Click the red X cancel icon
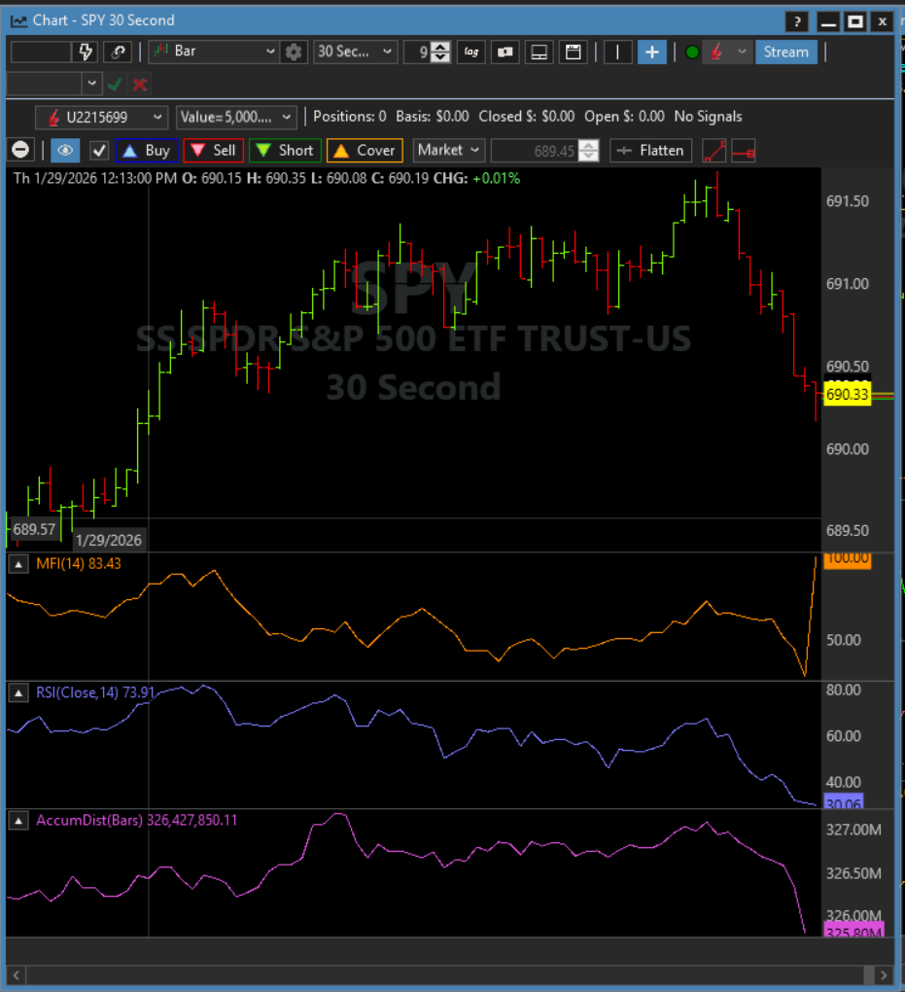 (140, 85)
